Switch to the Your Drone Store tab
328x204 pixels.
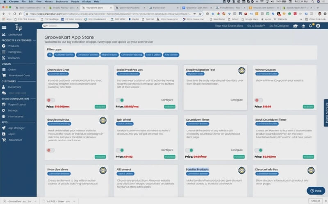point(97,8)
